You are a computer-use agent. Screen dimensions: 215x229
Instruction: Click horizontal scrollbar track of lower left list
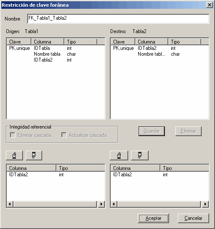(x=55, y=204)
